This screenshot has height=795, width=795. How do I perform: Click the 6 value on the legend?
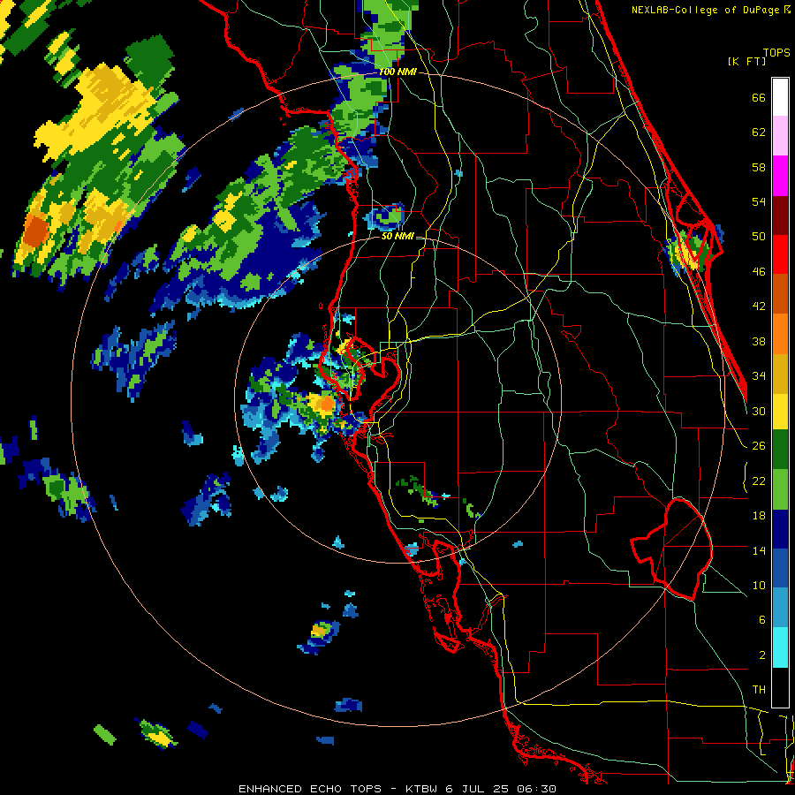pyautogui.click(x=761, y=620)
